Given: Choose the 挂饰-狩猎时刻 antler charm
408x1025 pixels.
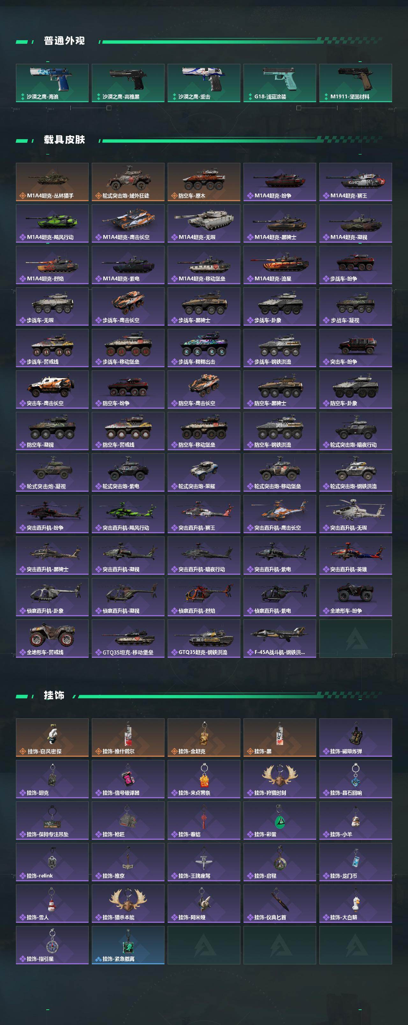Looking at the screenshot, I should tap(280, 779).
